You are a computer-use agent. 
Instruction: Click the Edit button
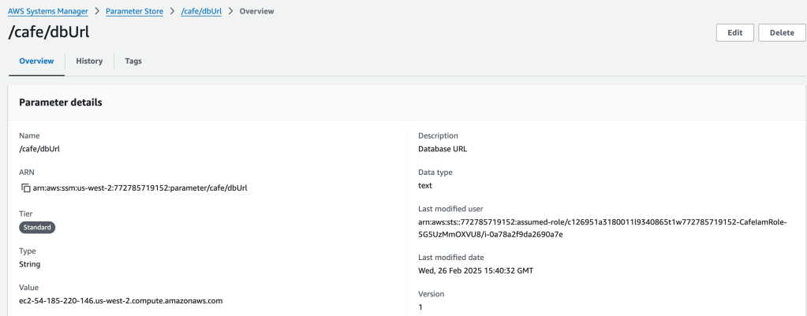pos(734,33)
